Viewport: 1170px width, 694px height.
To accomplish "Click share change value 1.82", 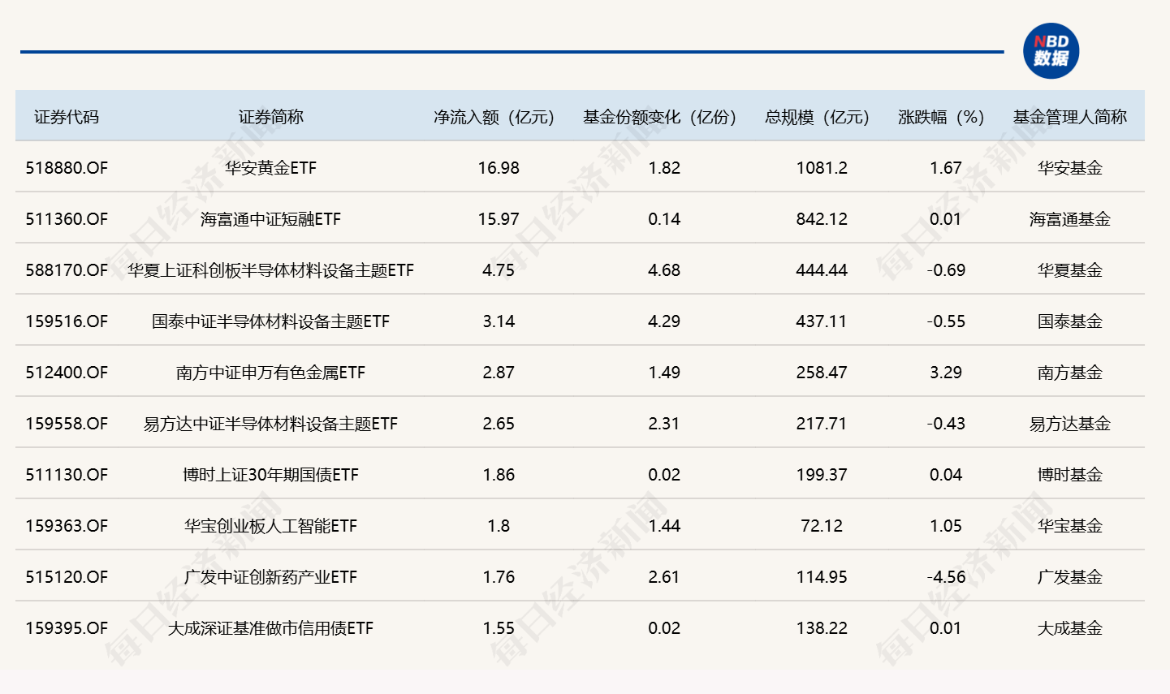I will [664, 168].
